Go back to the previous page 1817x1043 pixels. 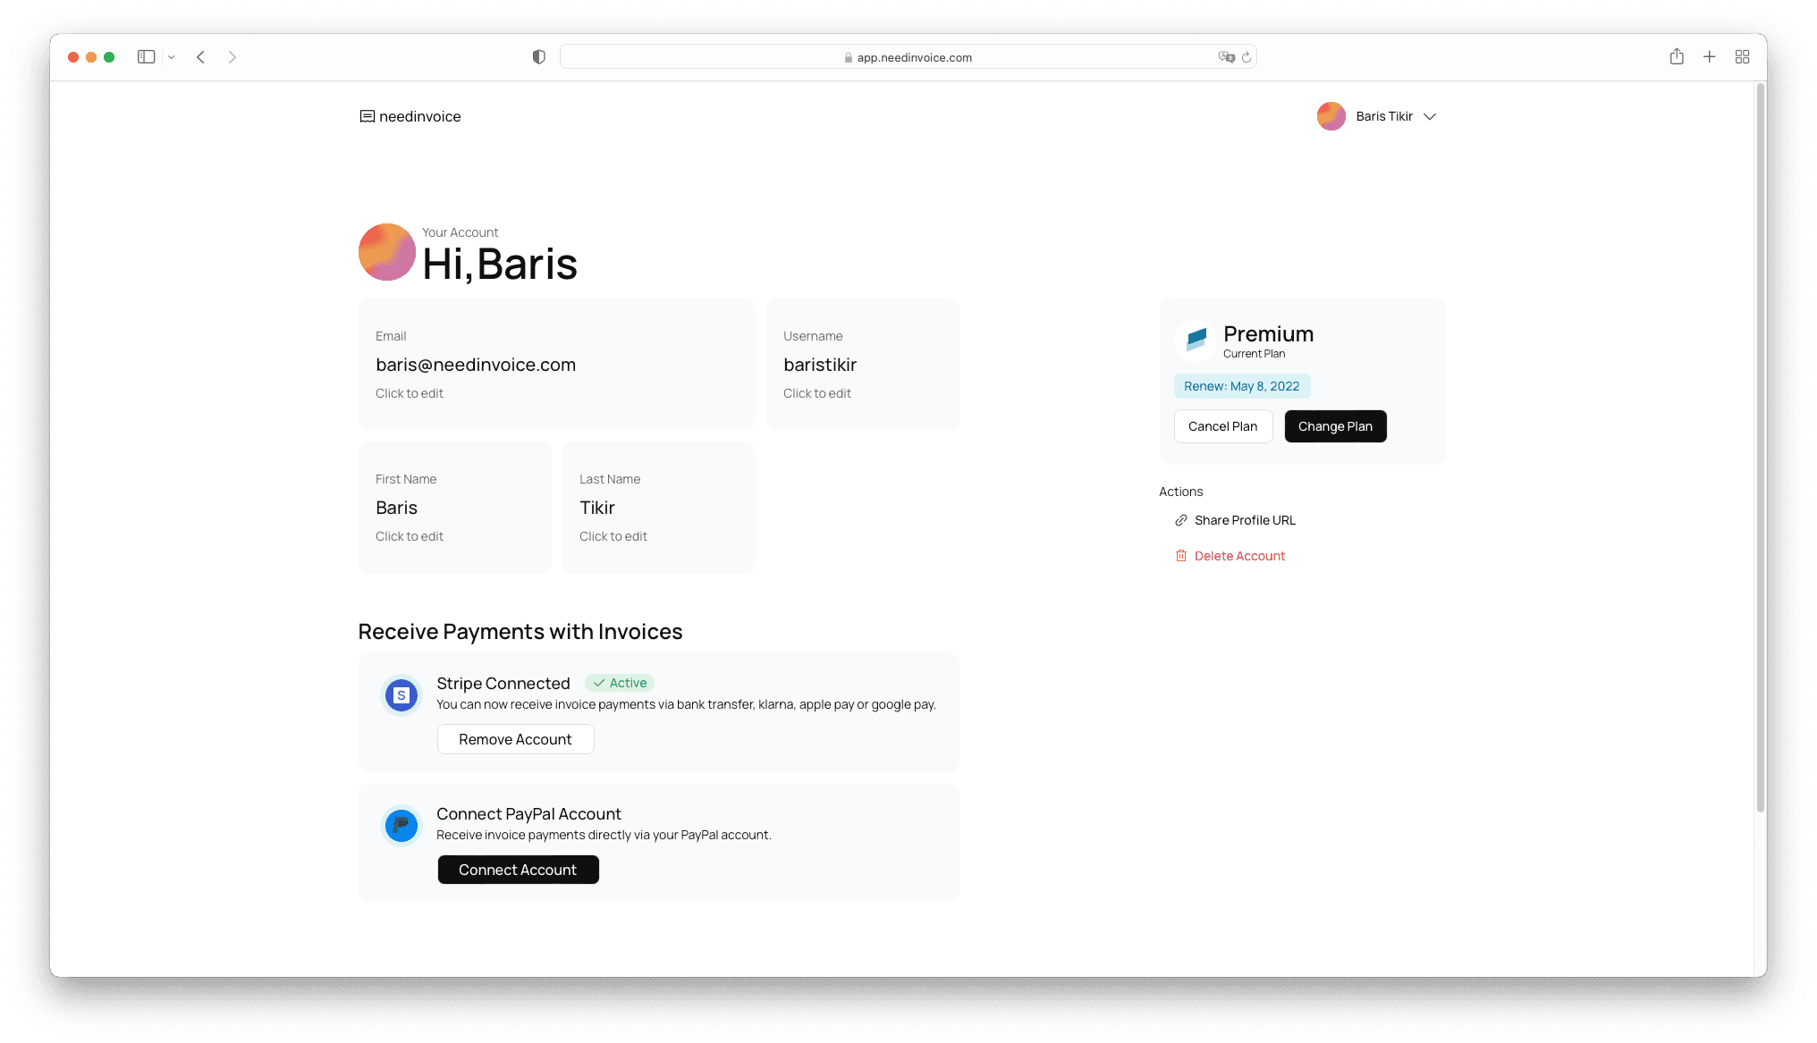[x=201, y=57]
